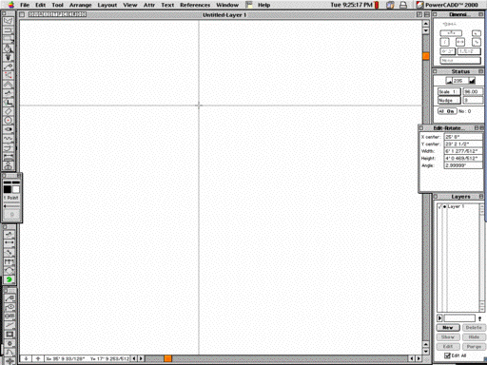Open the File menu

click(x=25, y=5)
